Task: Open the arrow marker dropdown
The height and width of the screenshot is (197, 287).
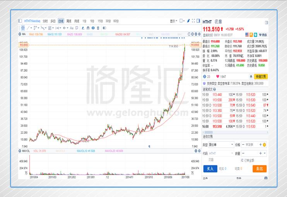Action: pyautogui.click(x=67, y=28)
